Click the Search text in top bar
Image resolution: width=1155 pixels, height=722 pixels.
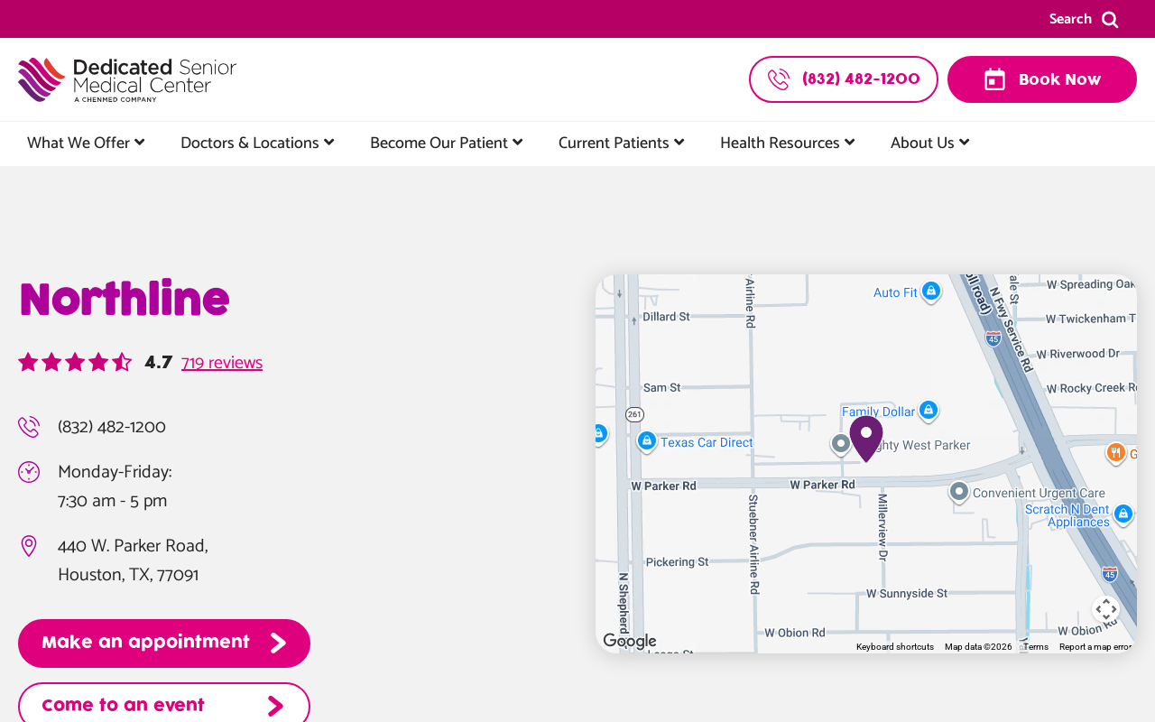[x=1070, y=19]
